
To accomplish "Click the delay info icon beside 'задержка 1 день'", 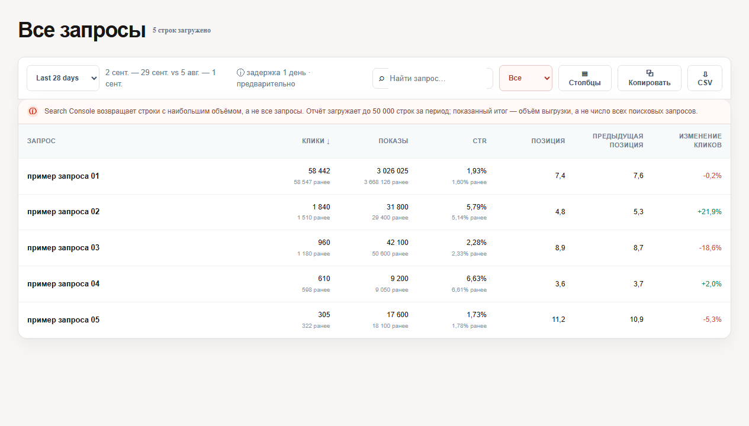I will (240, 73).
